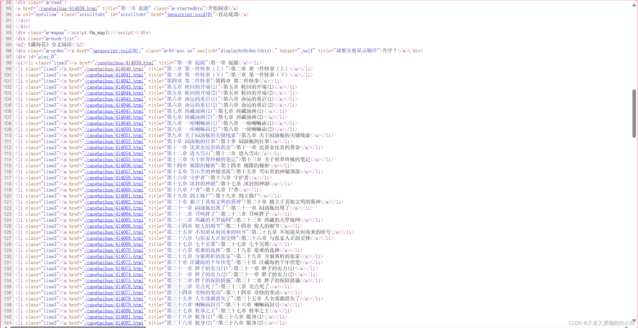Click the horizontal scrollbar thumb

point(78,327)
